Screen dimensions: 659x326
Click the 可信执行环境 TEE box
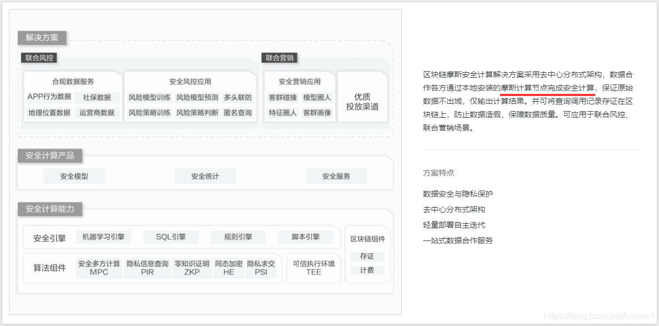(314, 268)
